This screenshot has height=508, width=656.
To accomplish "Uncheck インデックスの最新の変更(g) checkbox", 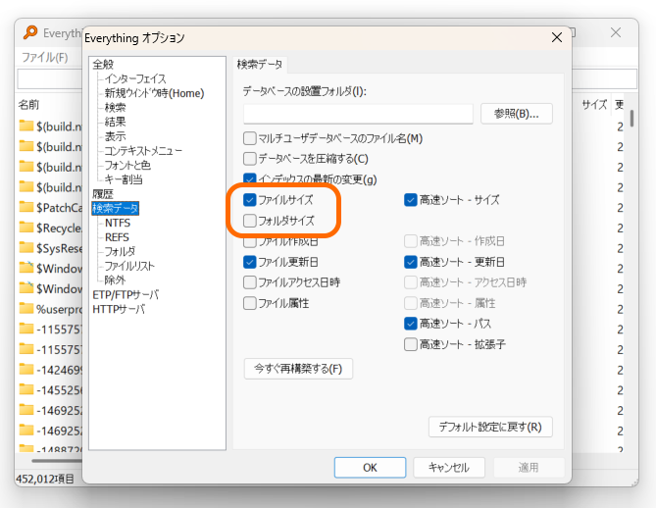I will click(250, 179).
